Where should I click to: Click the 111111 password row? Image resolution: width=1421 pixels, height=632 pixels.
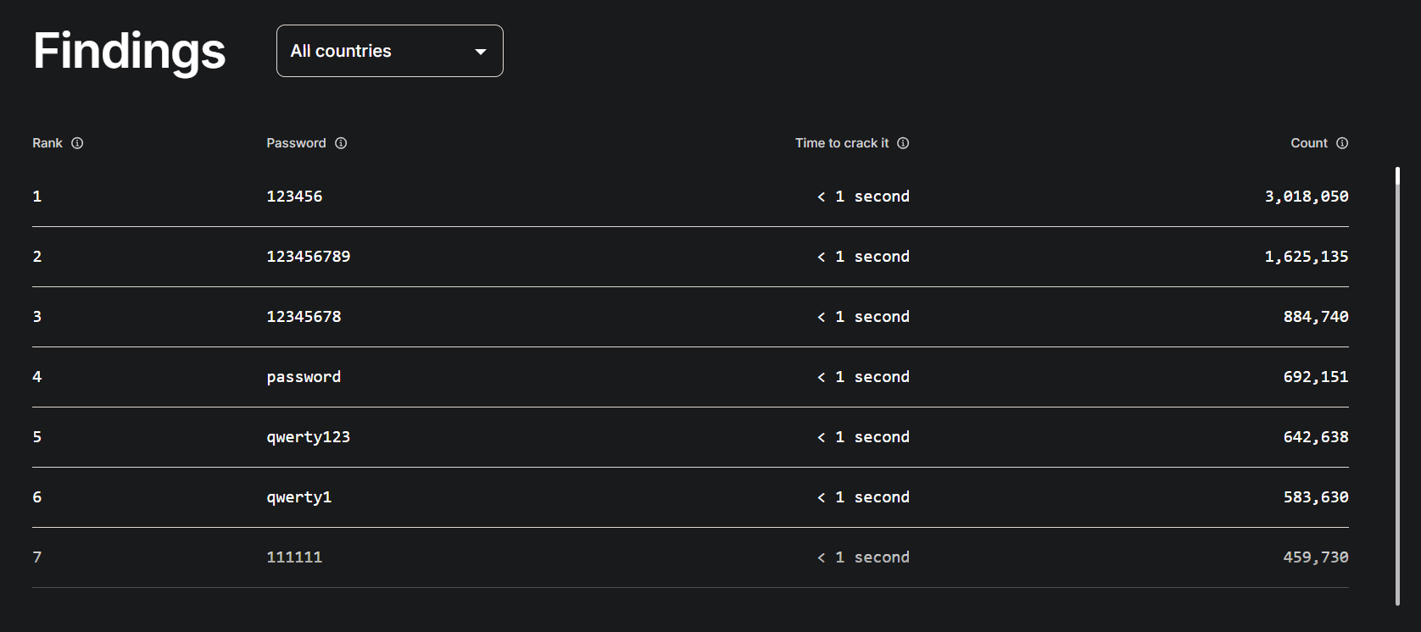tap(690, 557)
